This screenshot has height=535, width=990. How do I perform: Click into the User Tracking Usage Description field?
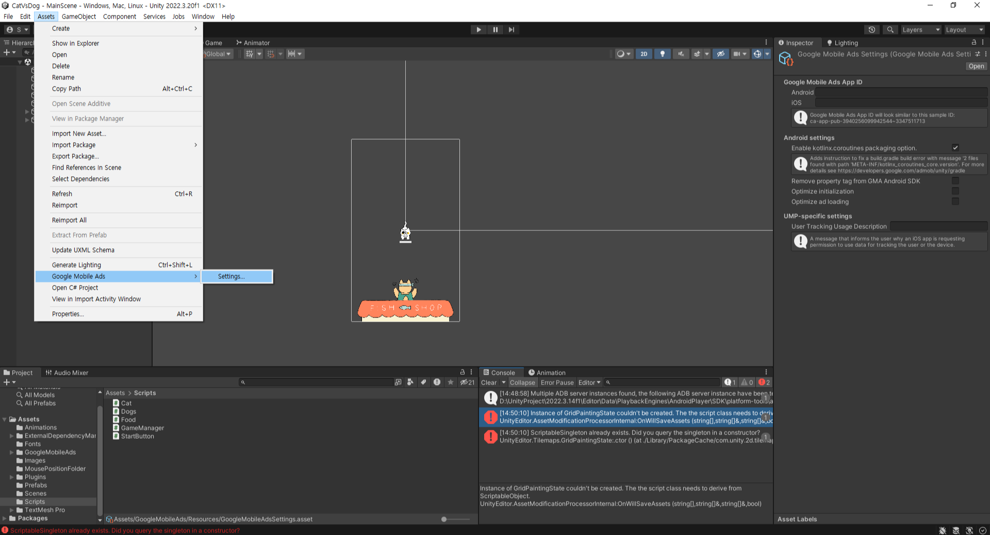point(938,226)
